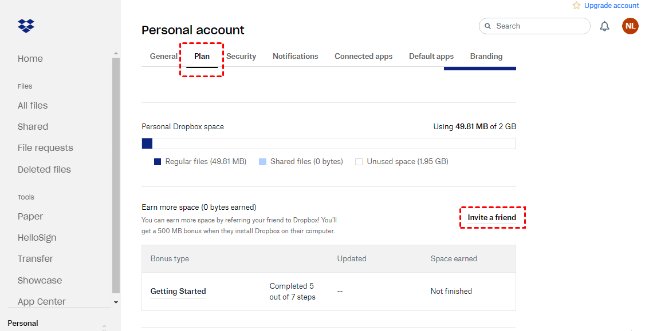The image size is (645, 331).
Task: Click the "Space earned" column header
Action: pos(454,259)
